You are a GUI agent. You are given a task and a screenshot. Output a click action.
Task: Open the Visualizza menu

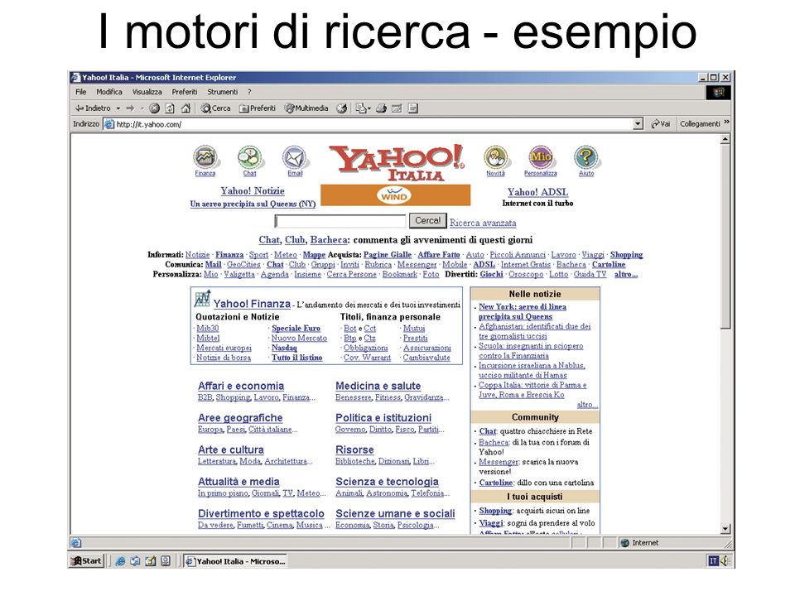[147, 92]
